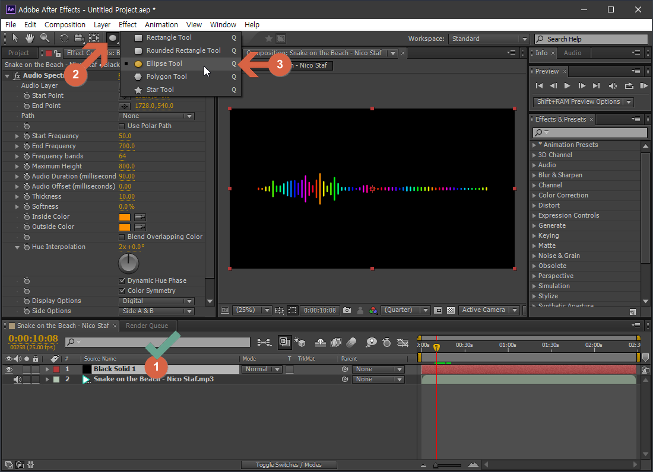653x472 pixels.
Task: Open Side Options dropdown
Action: 157,311
